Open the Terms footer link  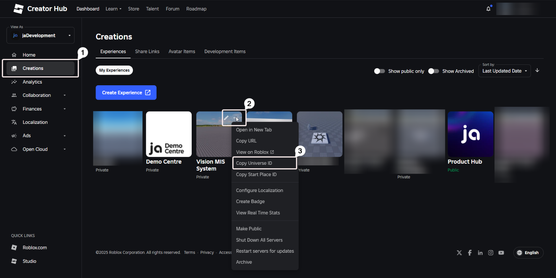(x=189, y=252)
